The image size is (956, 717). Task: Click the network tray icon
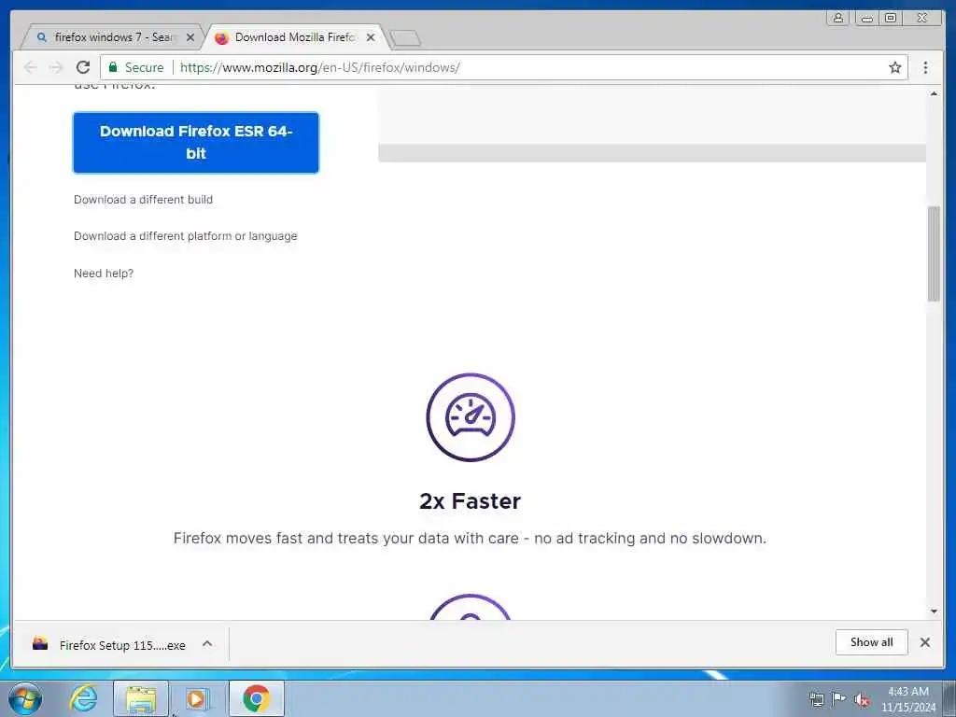(x=816, y=699)
